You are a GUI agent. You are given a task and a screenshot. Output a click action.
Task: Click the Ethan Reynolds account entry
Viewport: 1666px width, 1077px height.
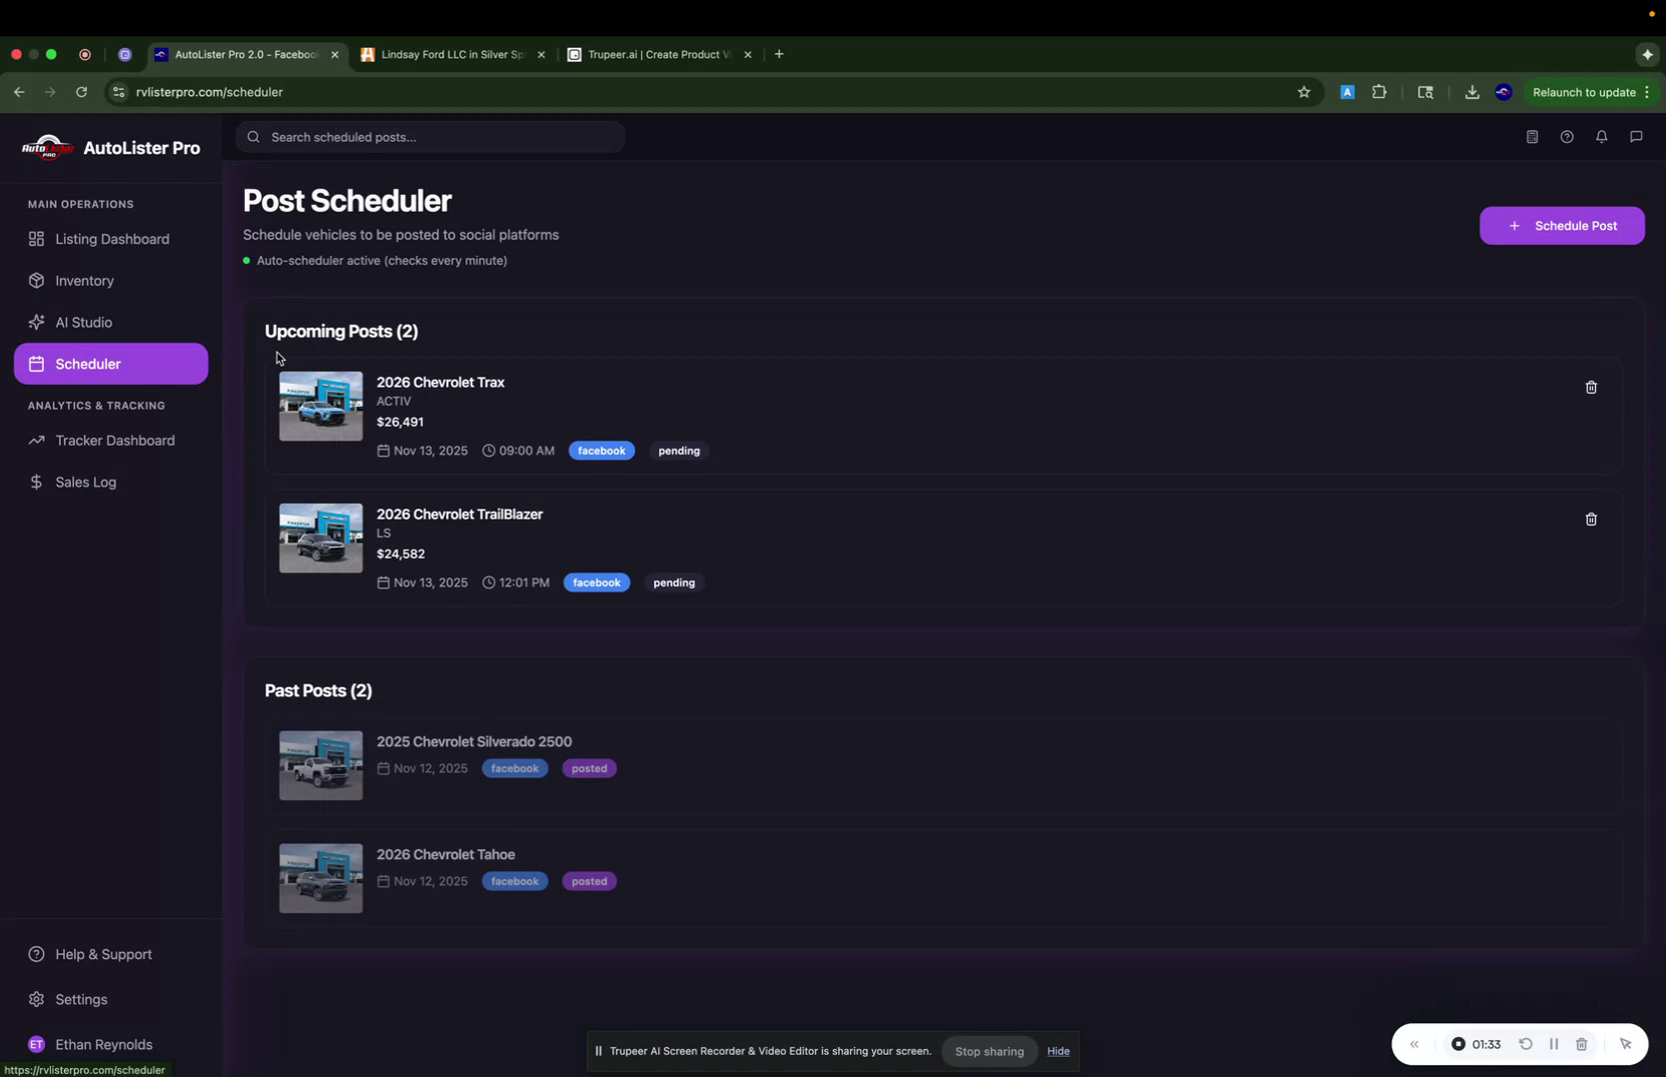coord(103,1044)
